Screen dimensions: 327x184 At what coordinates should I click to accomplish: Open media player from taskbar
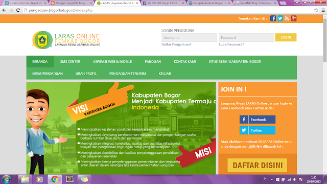point(40,179)
